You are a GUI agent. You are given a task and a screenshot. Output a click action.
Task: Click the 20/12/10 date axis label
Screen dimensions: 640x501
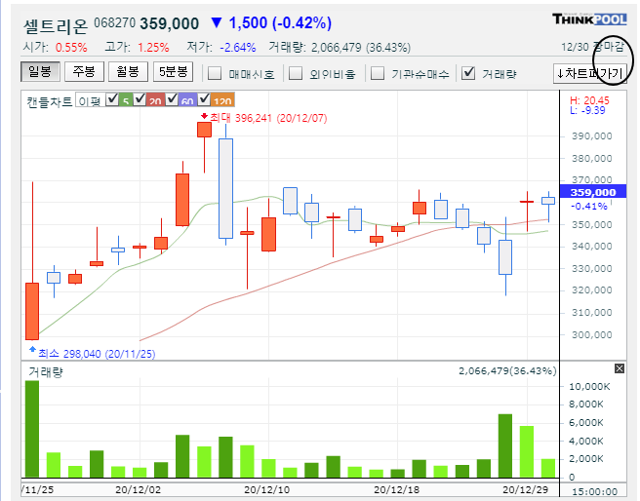pos(267,489)
